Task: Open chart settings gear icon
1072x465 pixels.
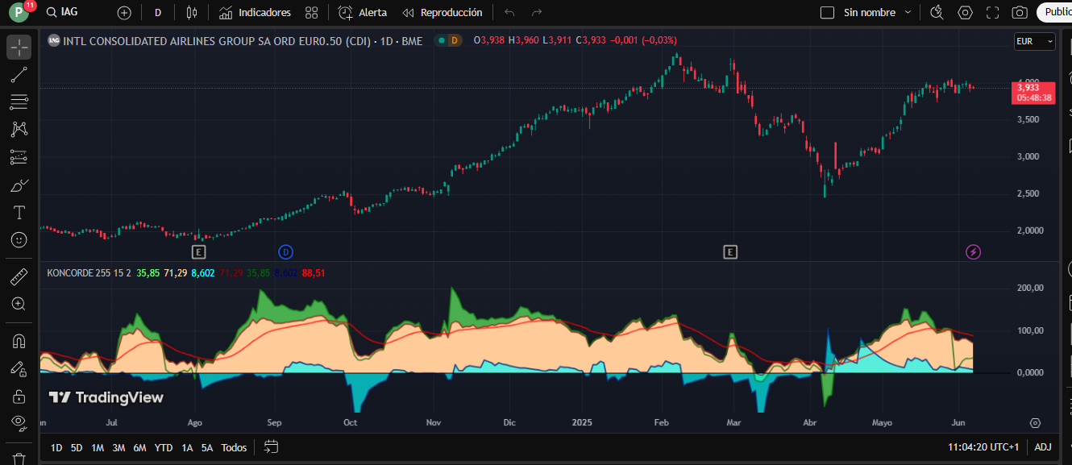Action: pos(965,13)
